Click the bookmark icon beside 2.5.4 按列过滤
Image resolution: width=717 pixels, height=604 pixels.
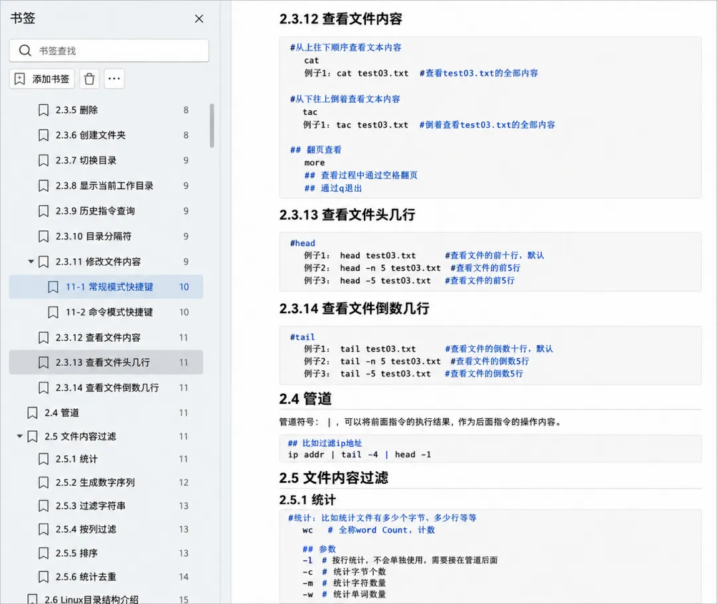pyautogui.click(x=43, y=530)
